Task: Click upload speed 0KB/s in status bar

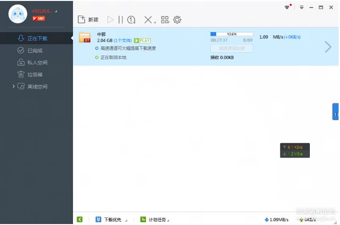Action: click(x=308, y=220)
